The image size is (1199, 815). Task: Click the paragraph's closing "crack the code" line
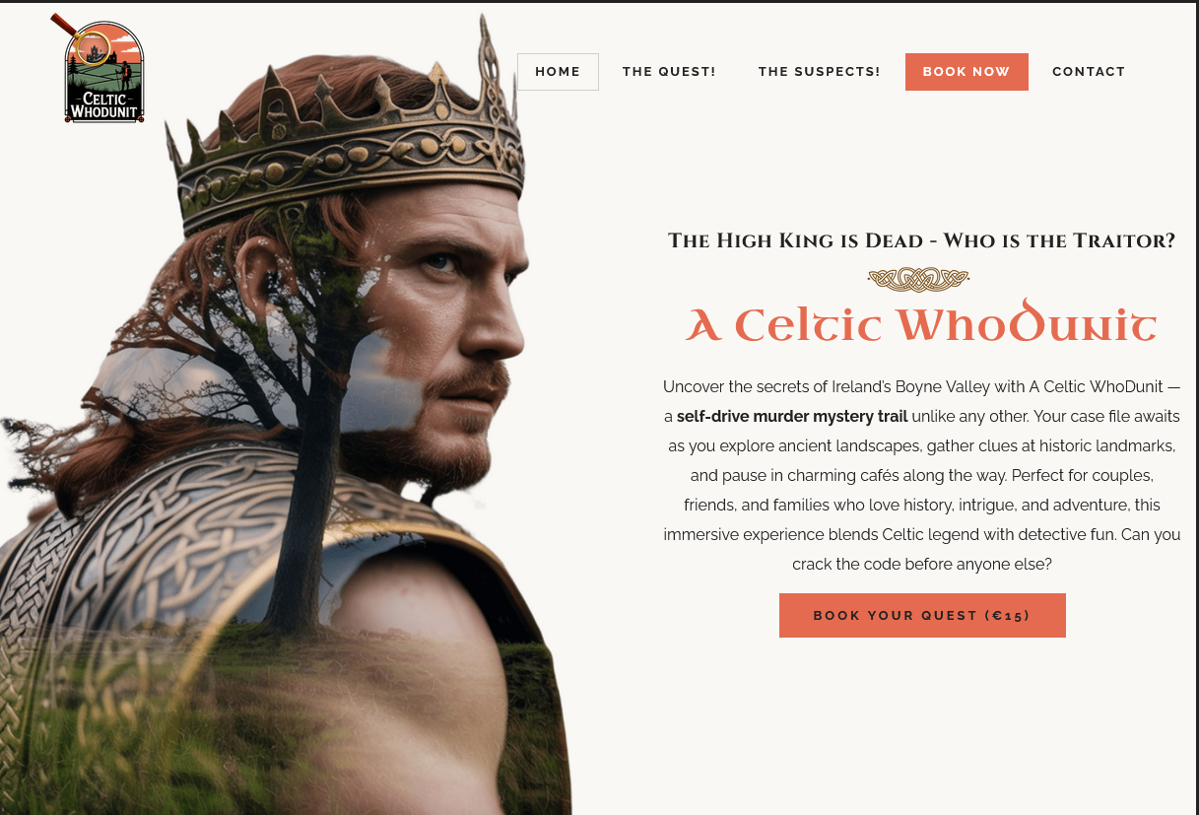coord(922,565)
